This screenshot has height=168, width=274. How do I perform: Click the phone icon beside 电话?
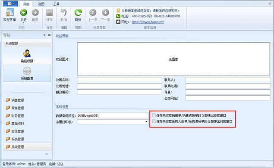click(118, 16)
